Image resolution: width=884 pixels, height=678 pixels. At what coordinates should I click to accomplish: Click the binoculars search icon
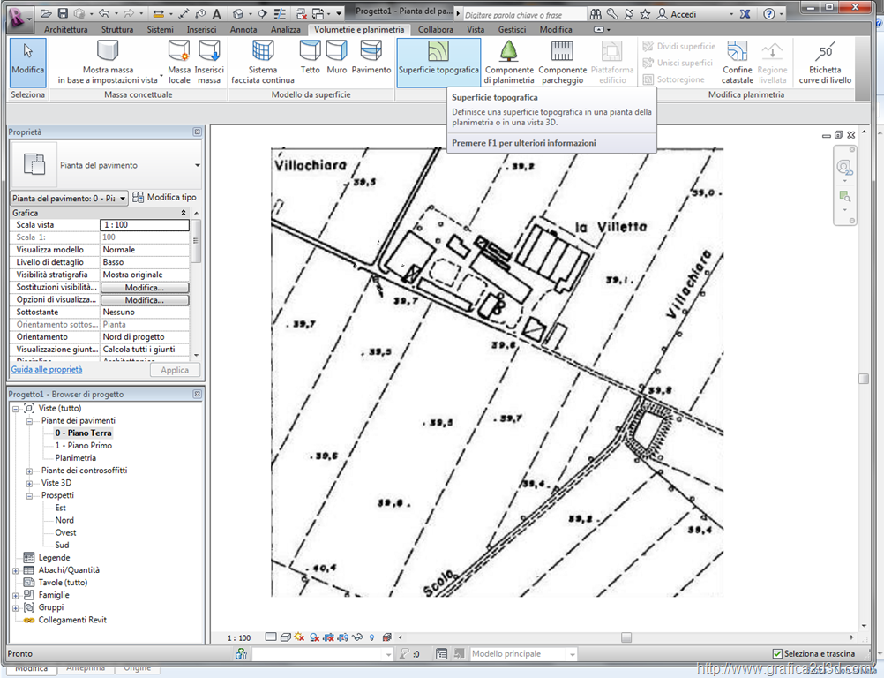[x=596, y=14]
